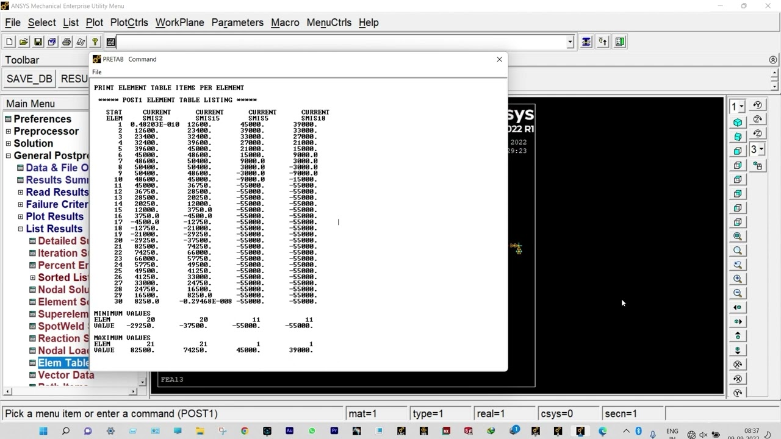Viewport: 781px width, 439px height.
Task: Click the Windows Start button
Action: click(x=43, y=431)
